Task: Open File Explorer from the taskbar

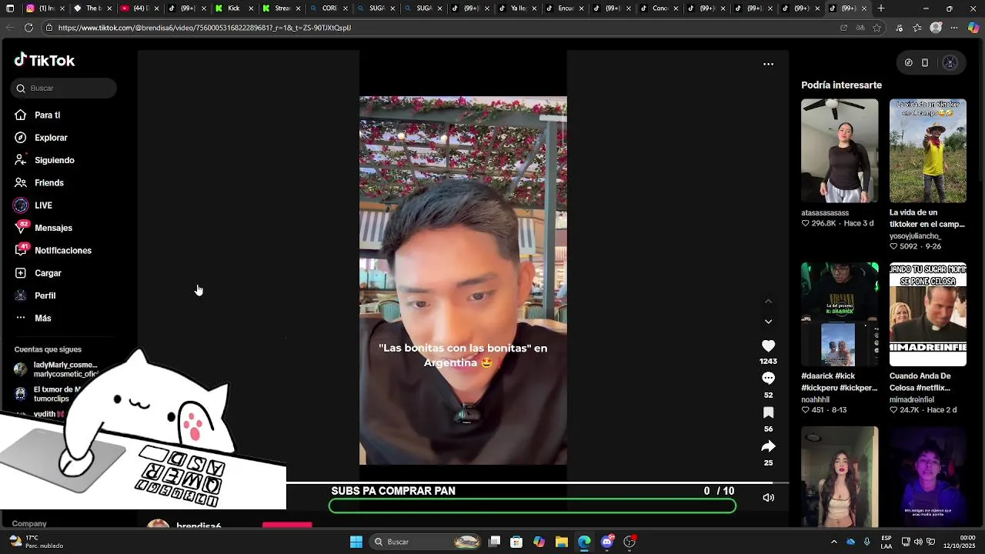Action: [562, 542]
